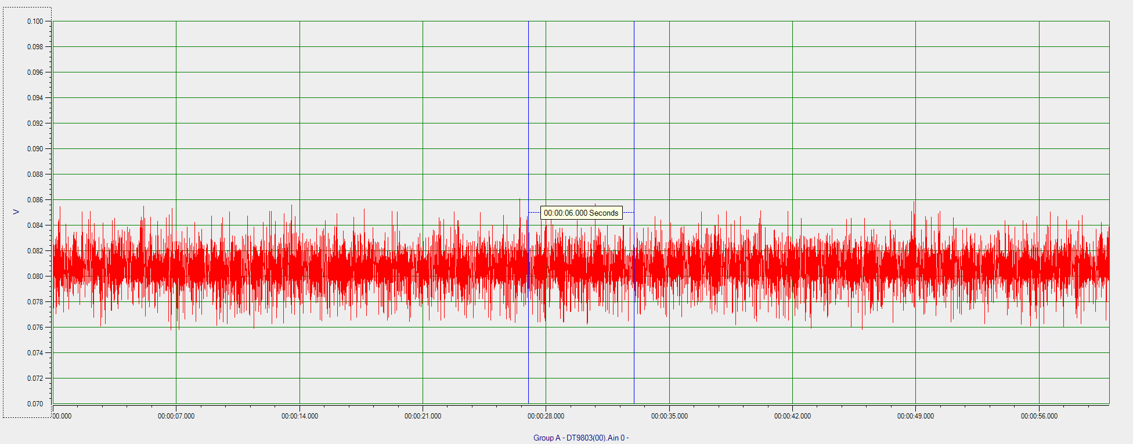Click the 0.088 voltage axis label
The height and width of the screenshot is (444, 1133).
35,174
